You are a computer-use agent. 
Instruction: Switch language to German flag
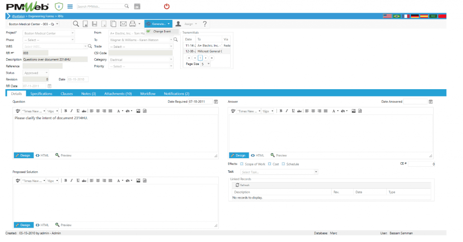(415, 16)
